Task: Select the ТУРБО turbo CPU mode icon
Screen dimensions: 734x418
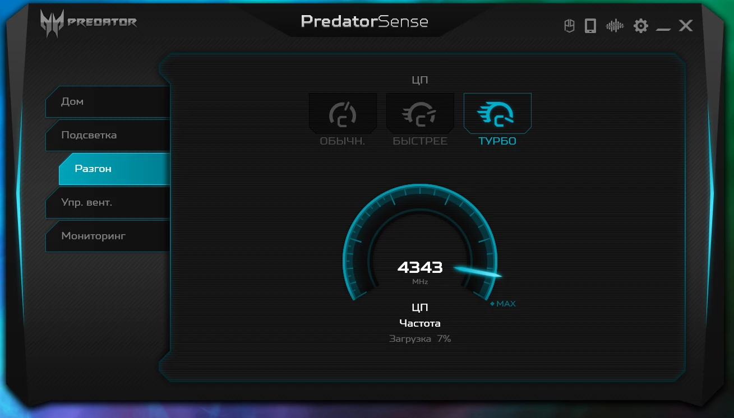Action: [497, 114]
